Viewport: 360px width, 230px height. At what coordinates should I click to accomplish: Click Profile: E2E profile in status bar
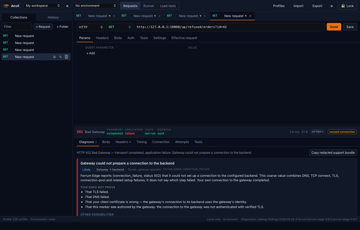15,219
